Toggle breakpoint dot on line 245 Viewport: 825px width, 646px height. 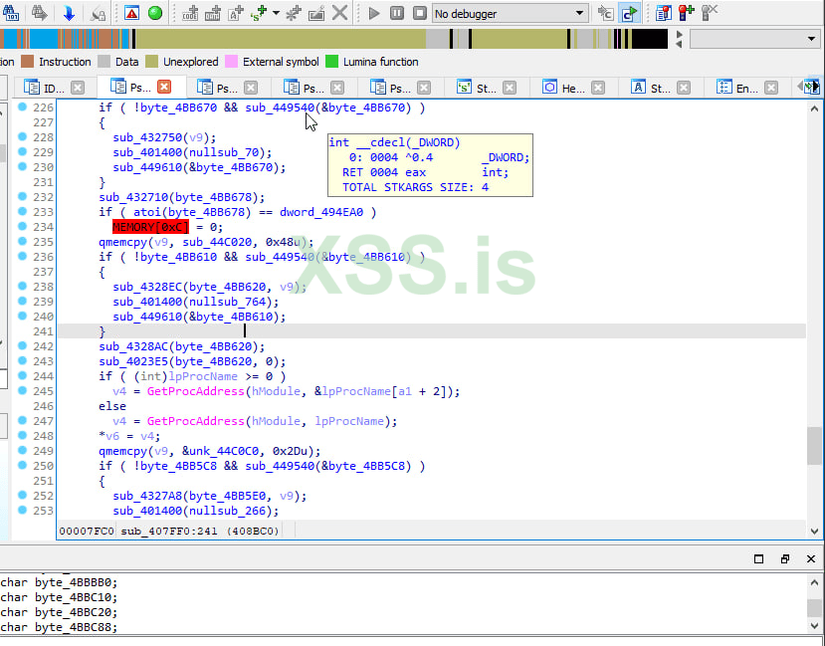point(22,390)
